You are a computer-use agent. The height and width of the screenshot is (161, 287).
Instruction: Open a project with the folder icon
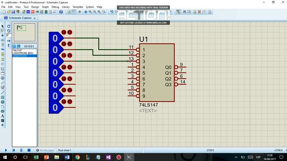pos(9,12)
